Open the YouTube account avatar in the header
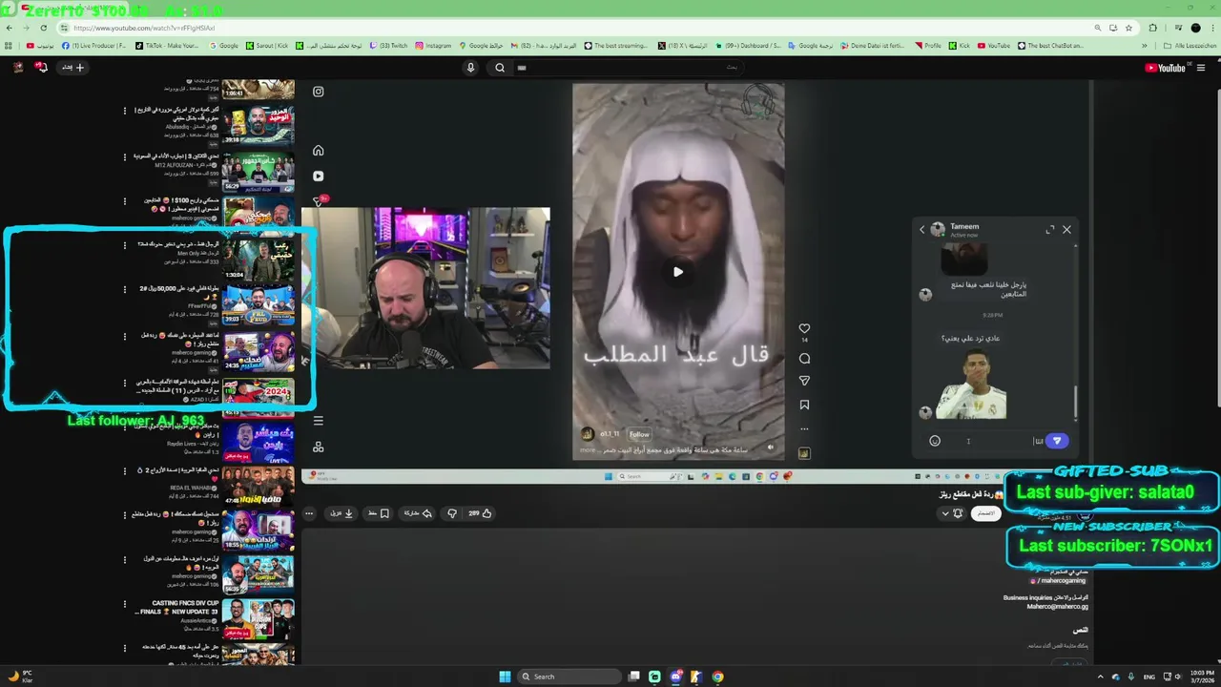Image resolution: width=1221 pixels, height=687 pixels. [x=18, y=67]
